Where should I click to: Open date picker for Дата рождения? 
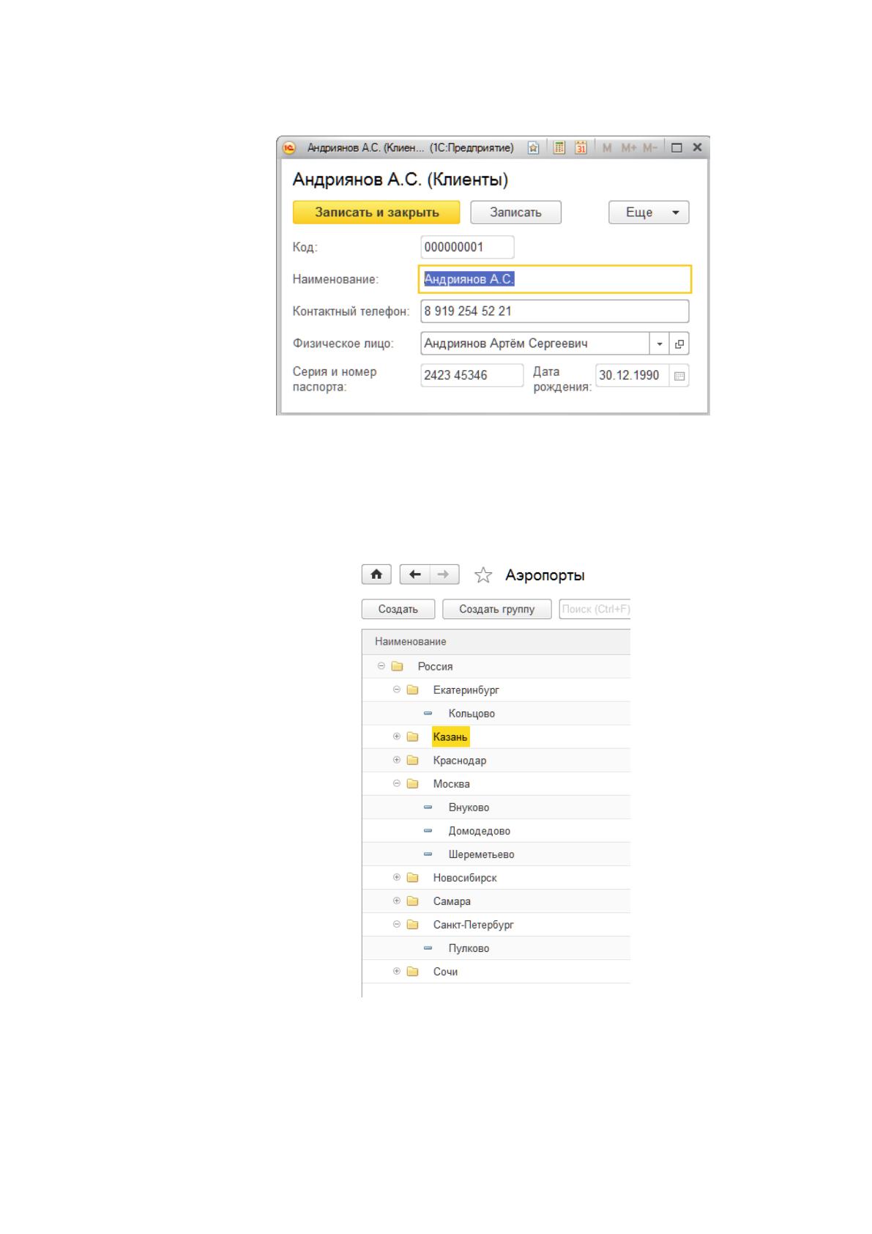(679, 376)
